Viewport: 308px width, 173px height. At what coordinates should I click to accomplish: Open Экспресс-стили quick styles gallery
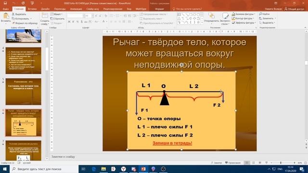pos(225,19)
